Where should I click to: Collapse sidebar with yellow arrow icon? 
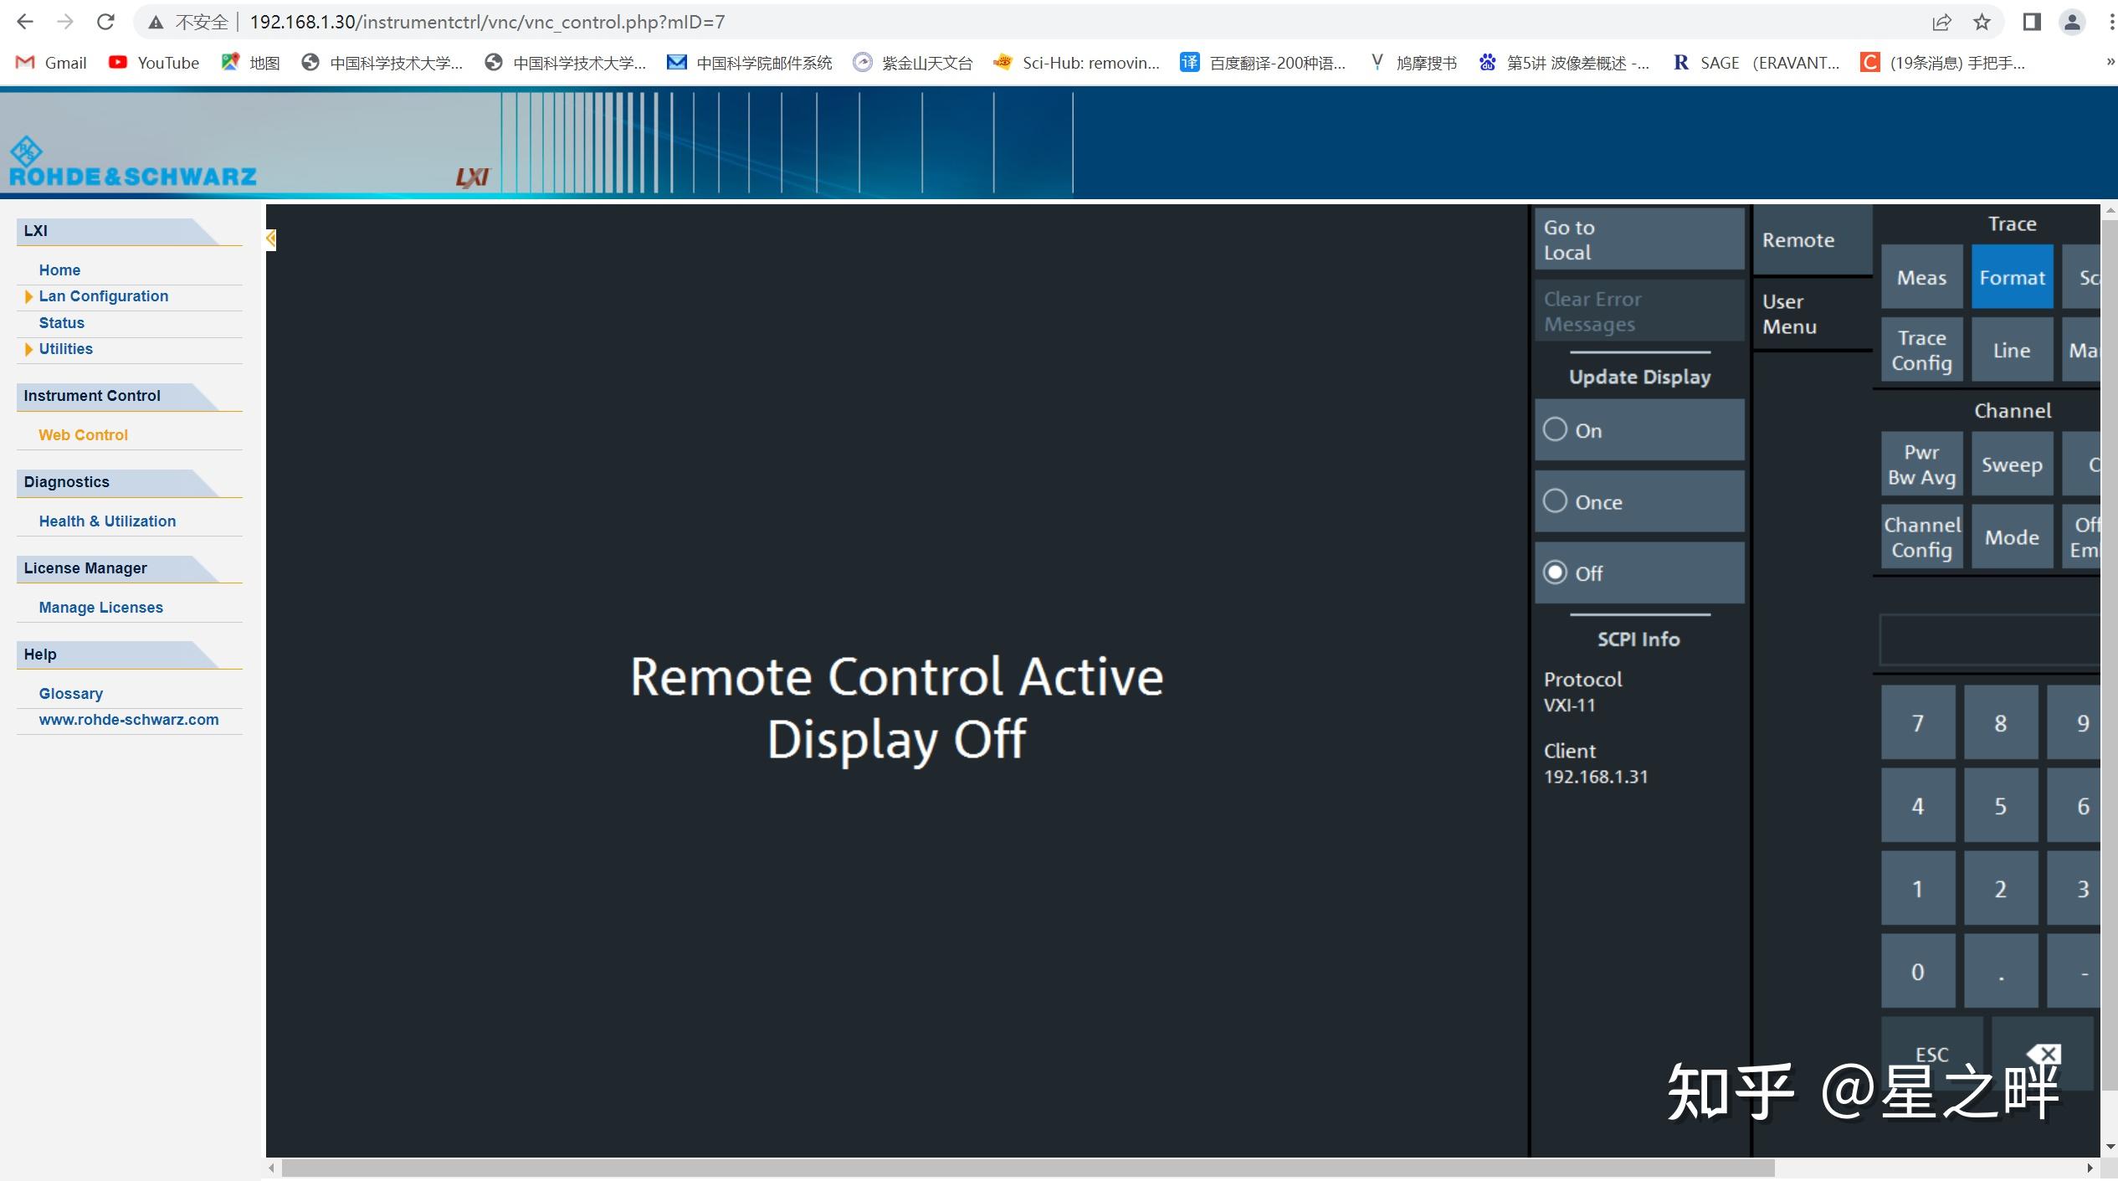(270, 239)
